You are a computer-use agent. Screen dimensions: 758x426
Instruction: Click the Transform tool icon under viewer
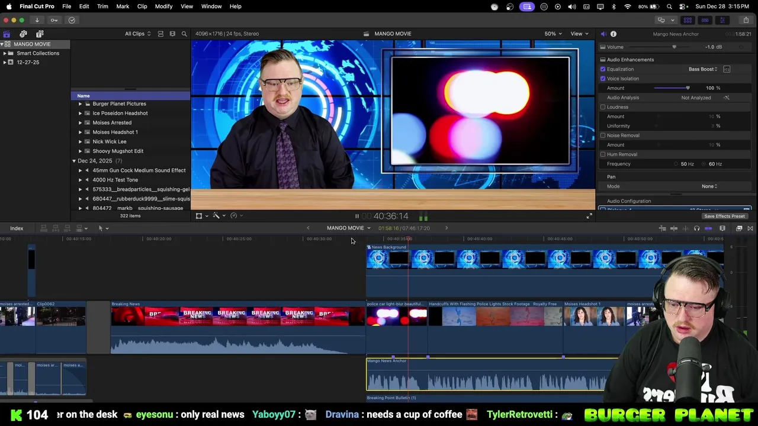point(199,216)
